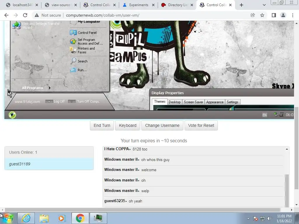This screenshot has height=224, width=299.
Task: Open a new browser tab
Action: [x=241, y=5]
